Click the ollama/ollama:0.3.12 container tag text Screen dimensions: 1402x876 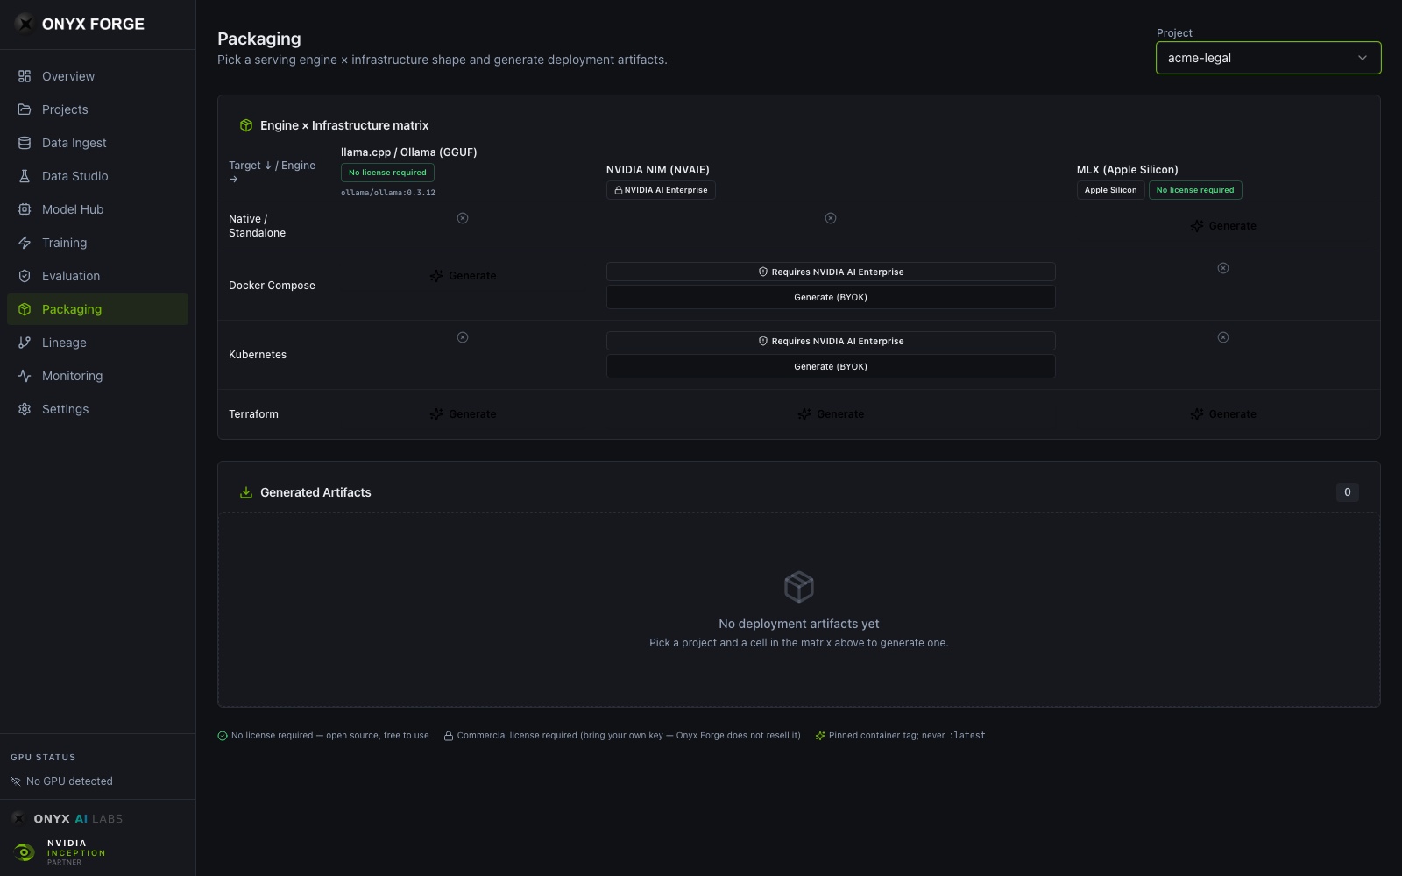pyautogui.click(x=388, y=193)
